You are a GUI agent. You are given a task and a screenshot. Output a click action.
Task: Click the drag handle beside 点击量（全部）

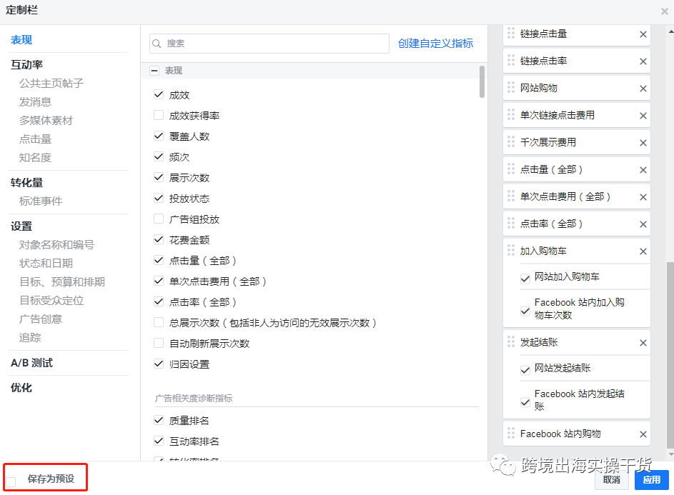(x=512, y=169)
